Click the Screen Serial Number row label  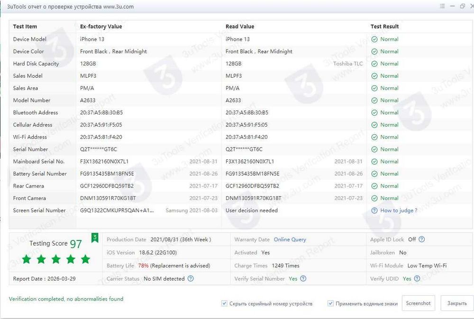pos(39,210)
